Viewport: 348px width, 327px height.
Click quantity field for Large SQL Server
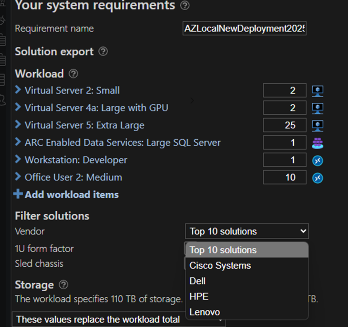tap(285, 142)
